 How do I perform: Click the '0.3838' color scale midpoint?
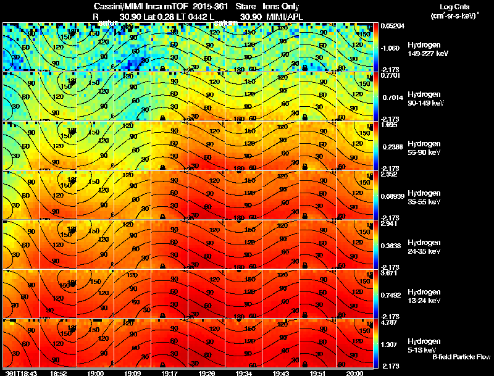[391, 246]
